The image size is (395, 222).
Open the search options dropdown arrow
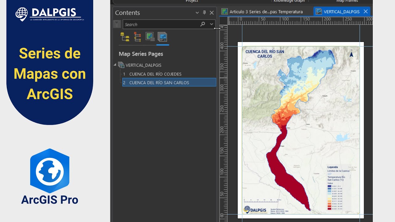[x=211, y=24]
